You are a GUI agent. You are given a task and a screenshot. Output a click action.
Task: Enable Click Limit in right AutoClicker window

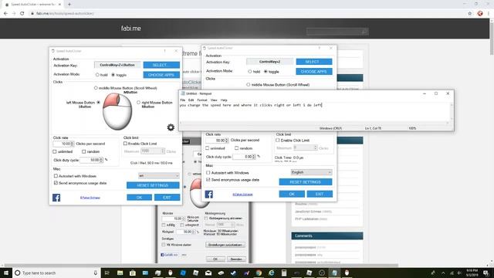point(278,141)
